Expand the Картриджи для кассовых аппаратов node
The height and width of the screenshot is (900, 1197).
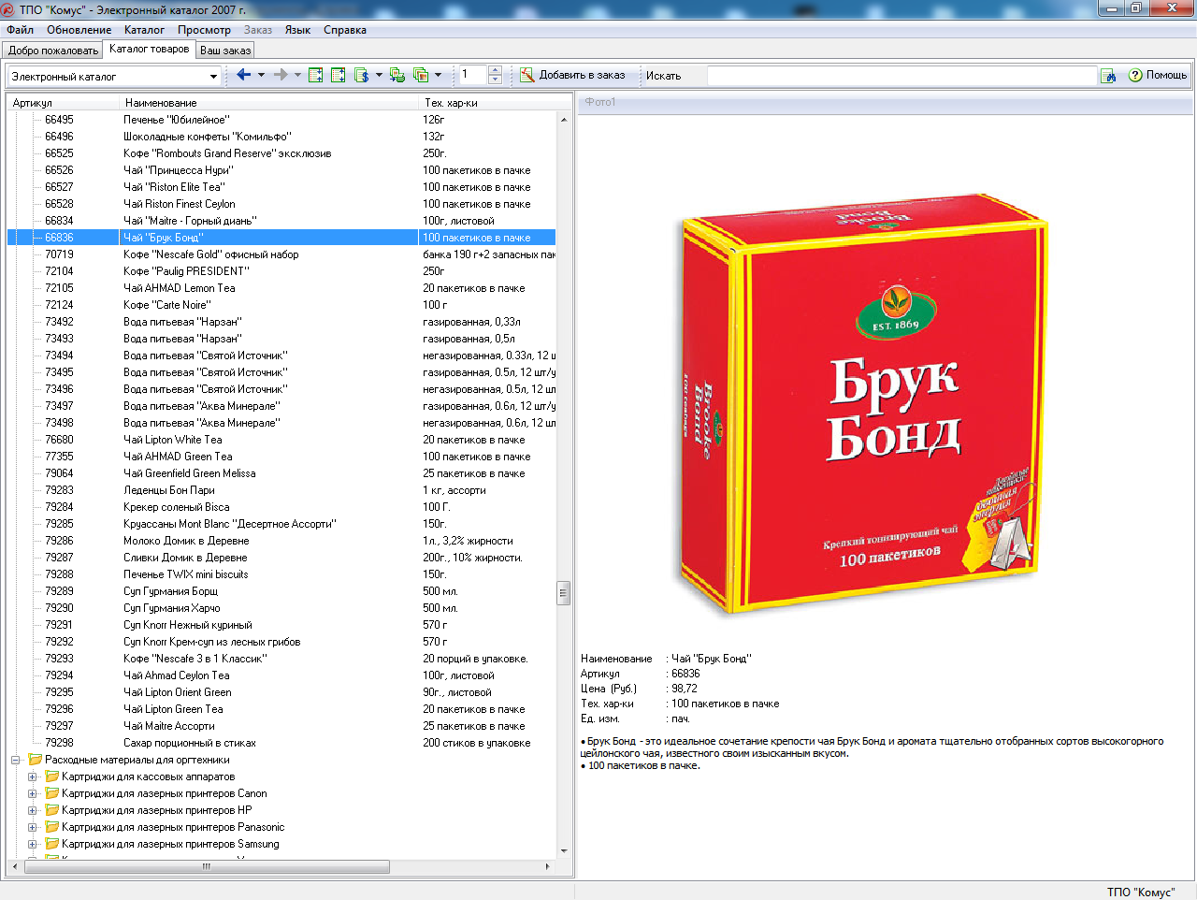33,777
